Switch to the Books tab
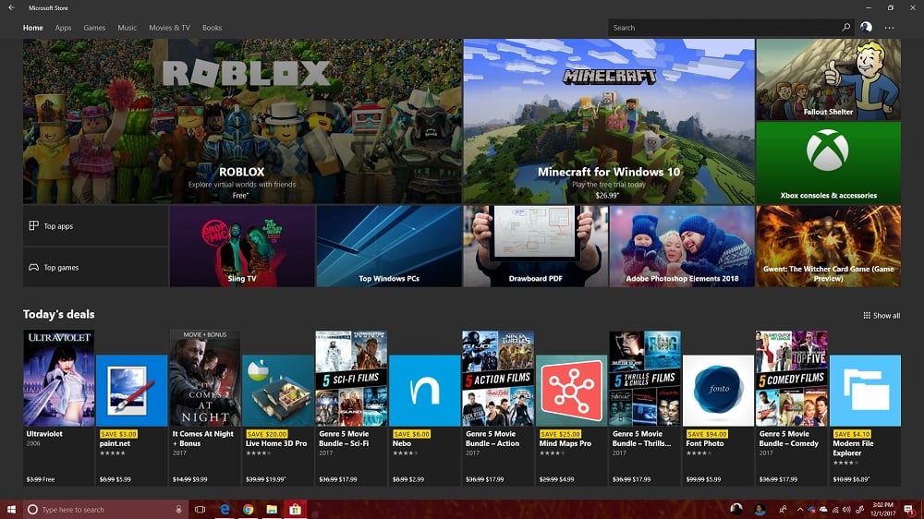The height and width of the screenshot is (519, 924). tap(213, 28)
